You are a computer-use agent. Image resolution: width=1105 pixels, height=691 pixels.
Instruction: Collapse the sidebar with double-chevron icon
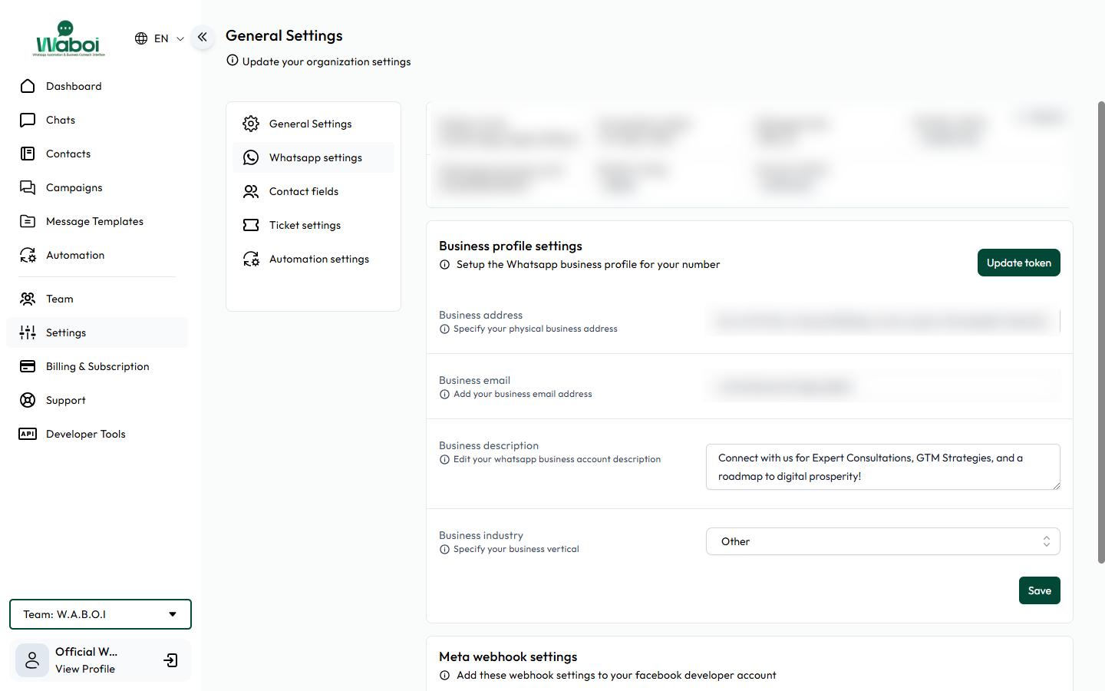point(203,37)
